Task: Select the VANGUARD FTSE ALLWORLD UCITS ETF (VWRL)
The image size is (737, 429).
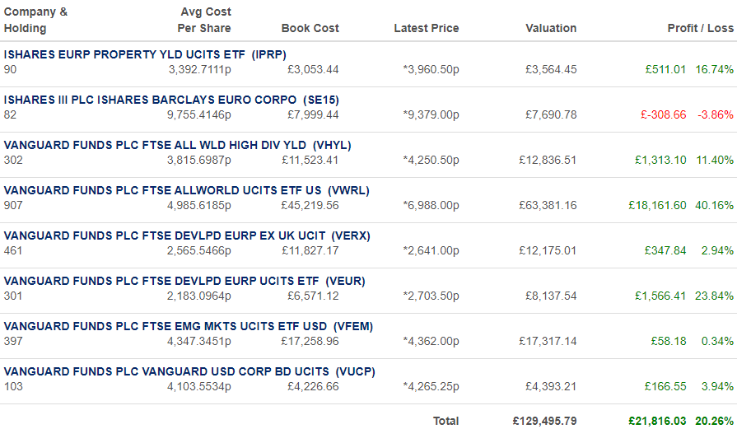Action: [187, 190]
